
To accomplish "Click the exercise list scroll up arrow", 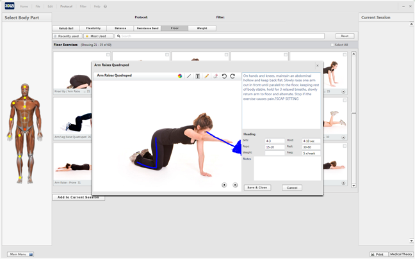I will point(354,54).
